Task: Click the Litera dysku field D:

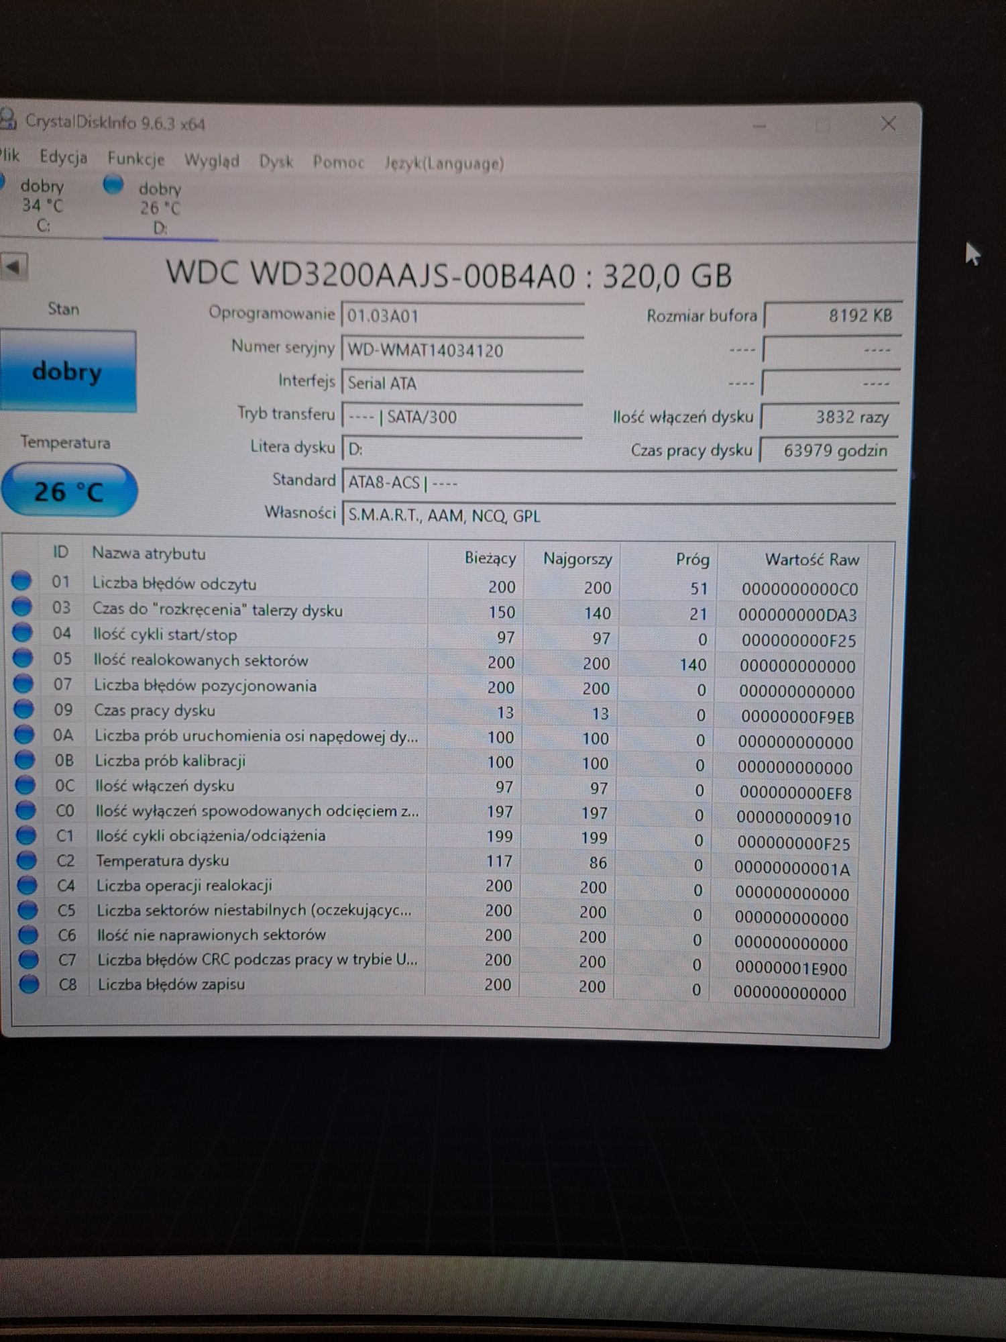Action: pos(462,450)
